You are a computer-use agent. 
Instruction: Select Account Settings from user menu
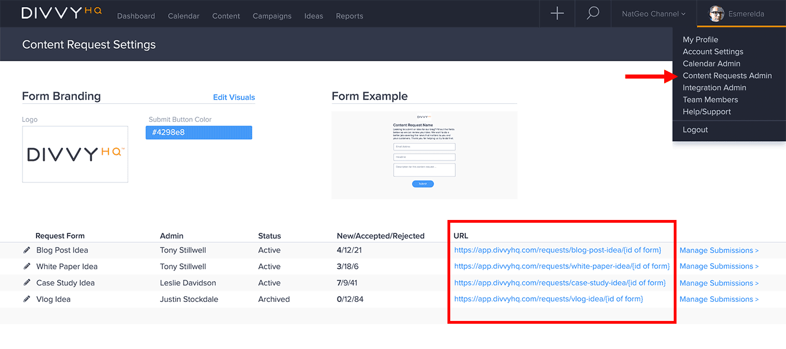(713, 52)
